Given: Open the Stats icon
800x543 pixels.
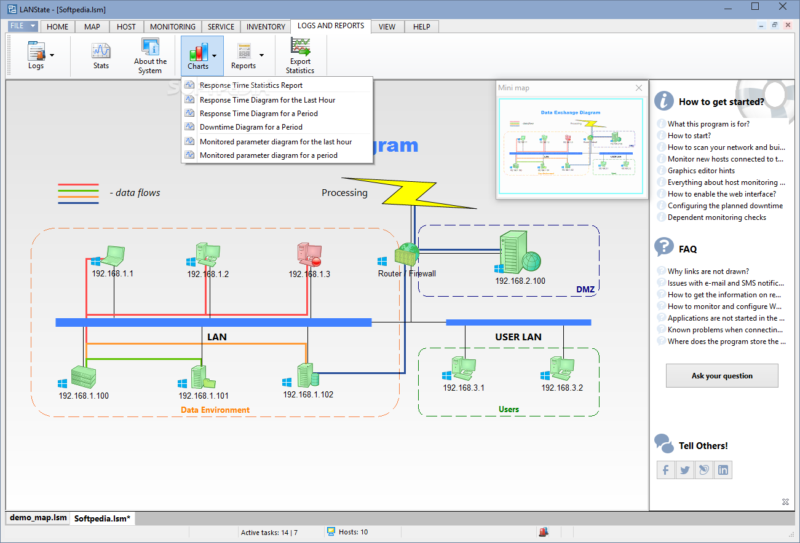Looking at the screenshot, I should pyautogui.click(x=101, y=55).
